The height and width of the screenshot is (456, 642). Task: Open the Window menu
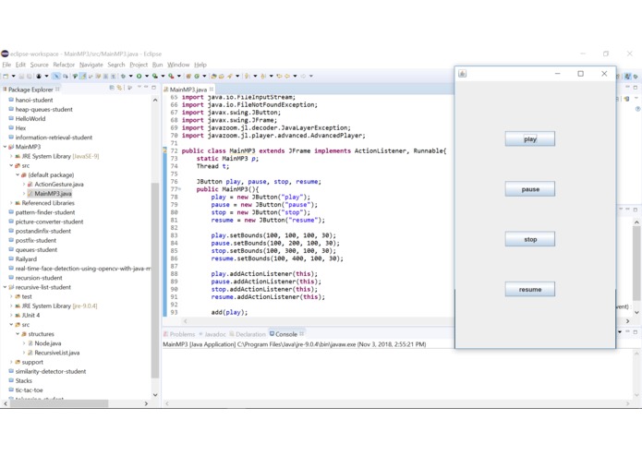point(178,65)
